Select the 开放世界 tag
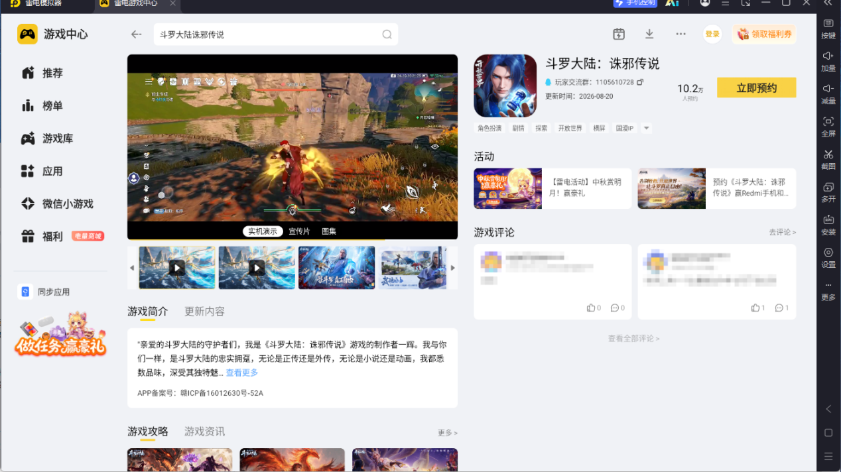Viewport: 841px width, 472px height. click(570, 128)
